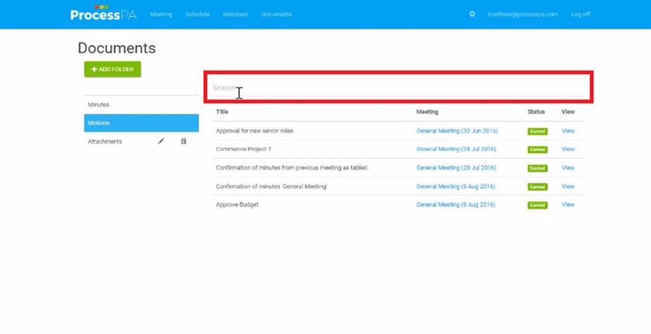Image resolution: width=651 pixels, height=334 pixels.
Task: Click the pencil edit icon for Attachments
Action: 161,141
